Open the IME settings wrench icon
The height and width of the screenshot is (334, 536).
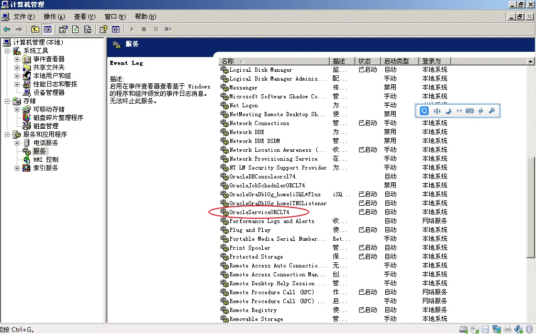(492, 111)
